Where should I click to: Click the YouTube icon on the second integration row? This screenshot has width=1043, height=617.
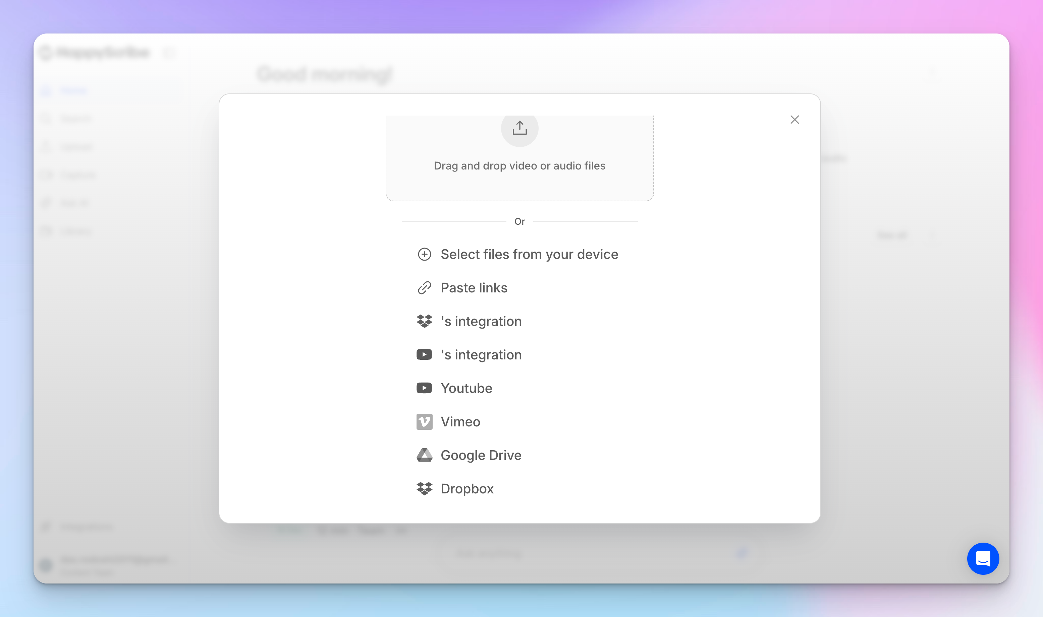[x=424, y=354]
